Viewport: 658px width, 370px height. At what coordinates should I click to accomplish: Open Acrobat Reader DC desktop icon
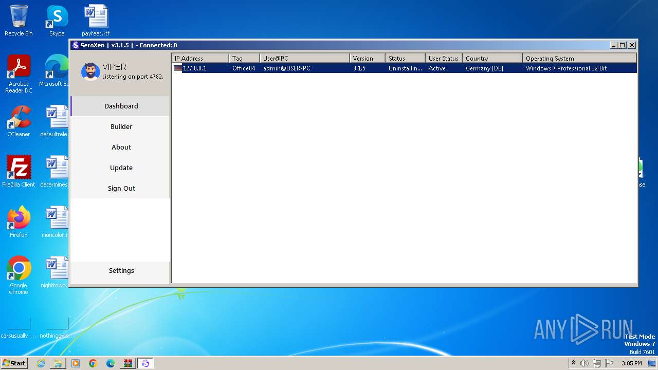[x=19, y=74]
